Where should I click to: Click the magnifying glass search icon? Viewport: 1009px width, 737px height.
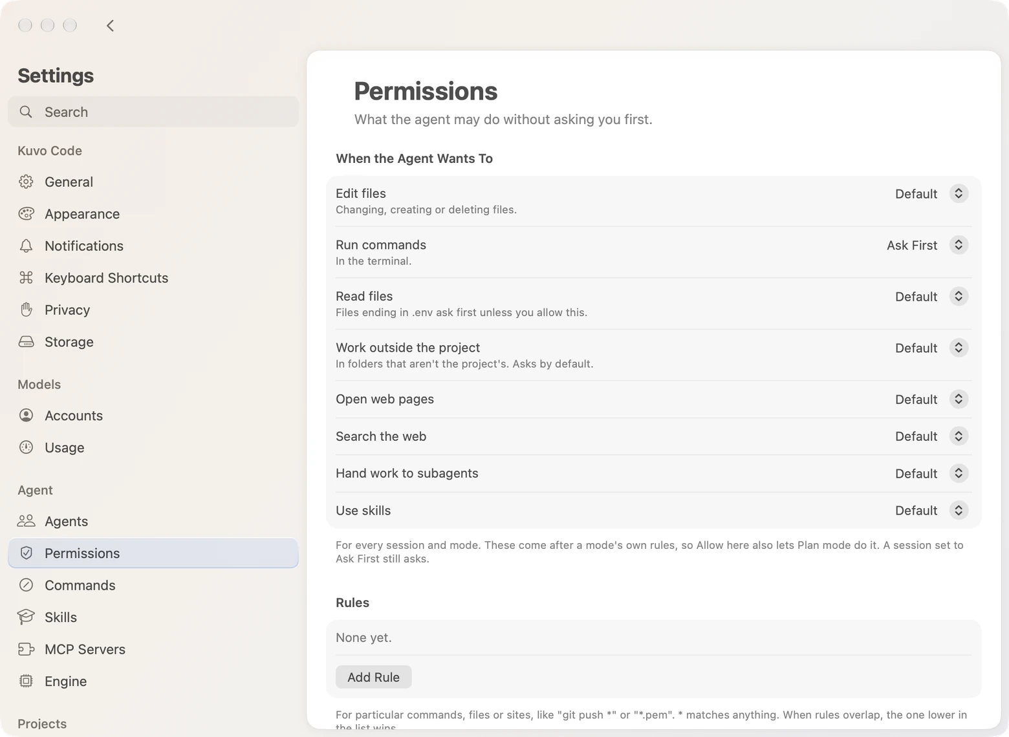click(26, 112)
